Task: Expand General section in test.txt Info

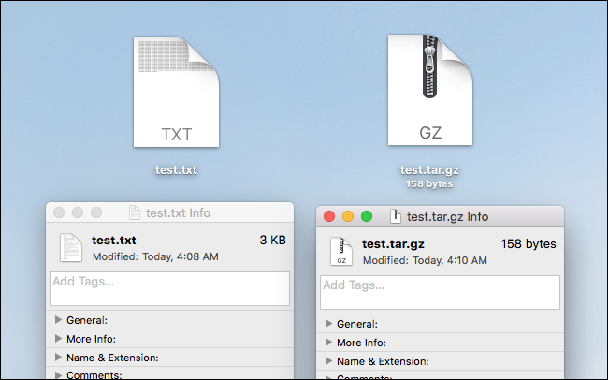Action: pyautogui.click(x=59, y=320)
